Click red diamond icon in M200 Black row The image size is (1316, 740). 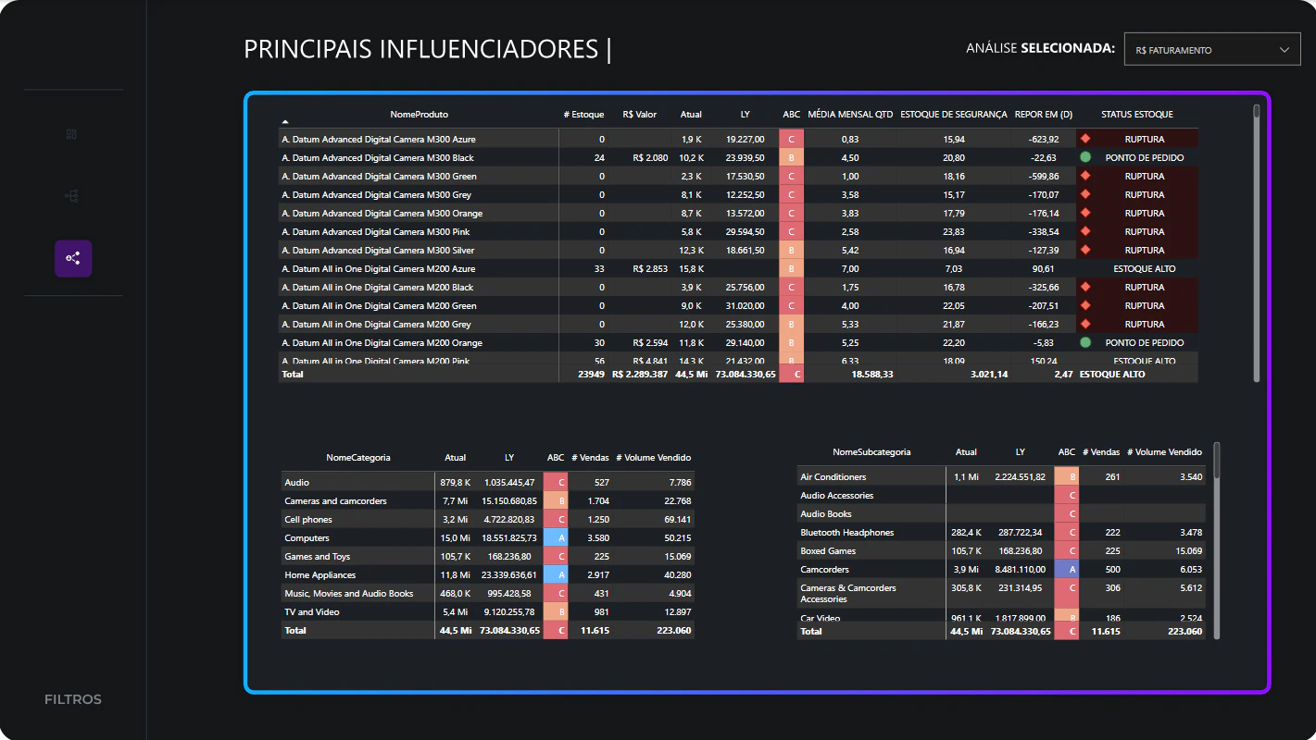1084,287
